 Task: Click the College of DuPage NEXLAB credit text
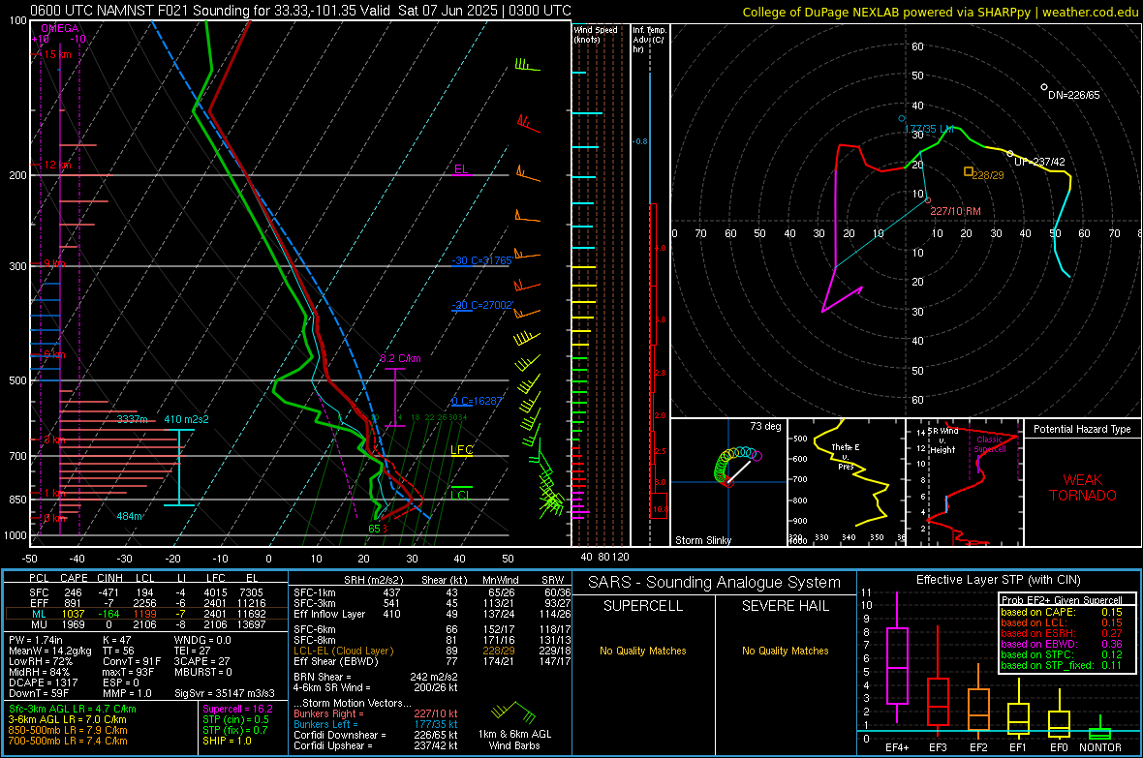point(940,12)
